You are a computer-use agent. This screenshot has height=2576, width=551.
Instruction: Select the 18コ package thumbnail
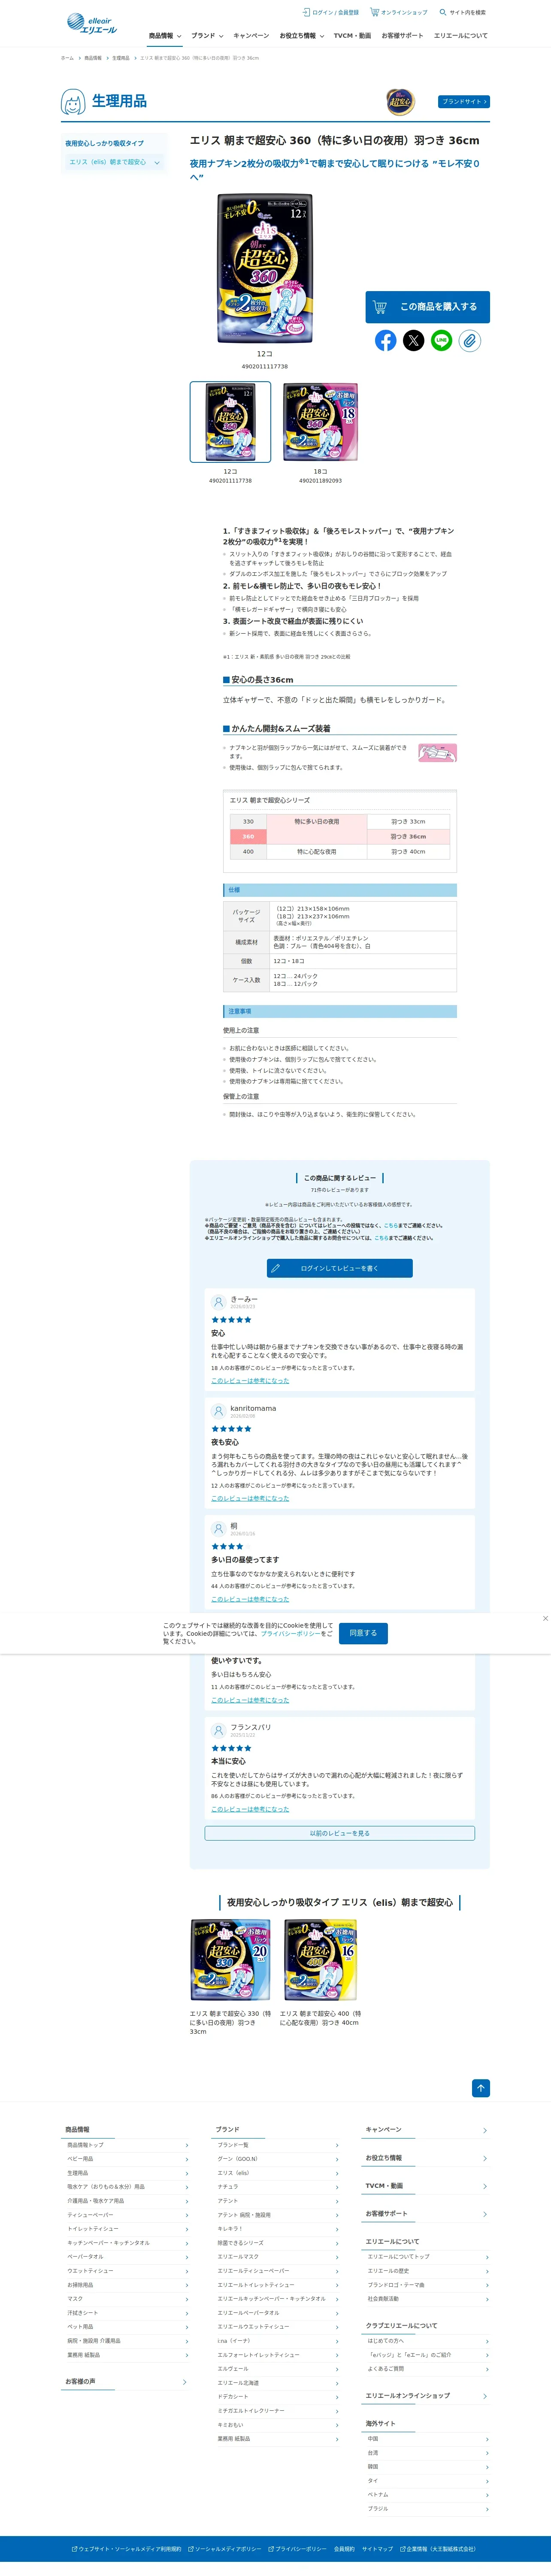320,422
